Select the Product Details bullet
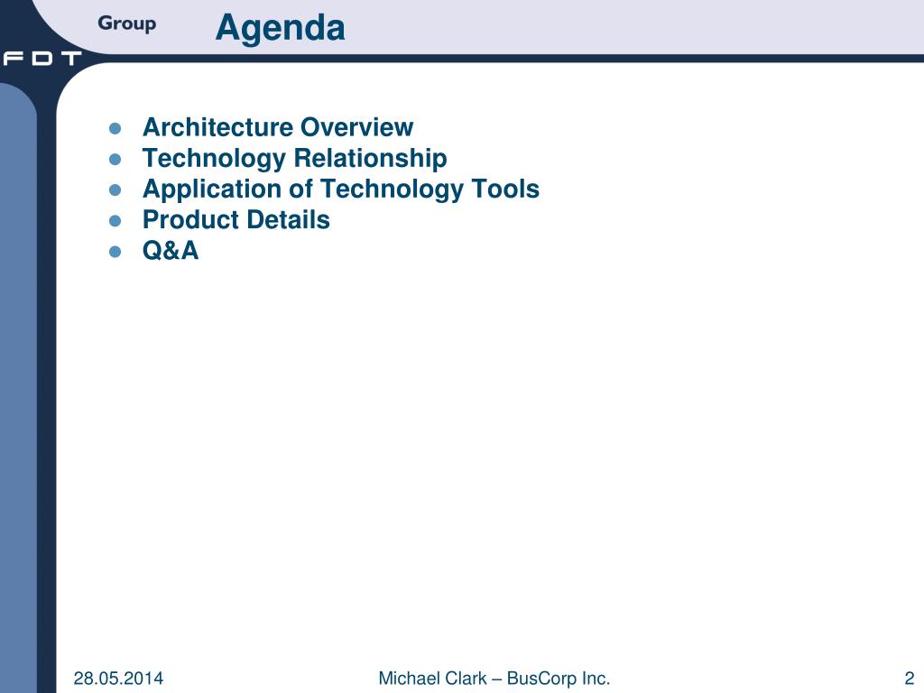The width and height of the screenshot is (924, 693). (236, 220)
